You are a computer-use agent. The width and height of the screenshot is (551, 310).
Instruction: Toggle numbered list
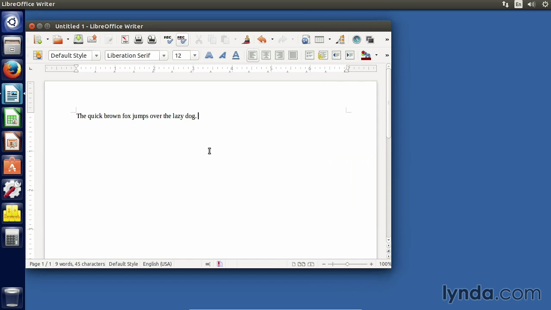coord(310,55)
